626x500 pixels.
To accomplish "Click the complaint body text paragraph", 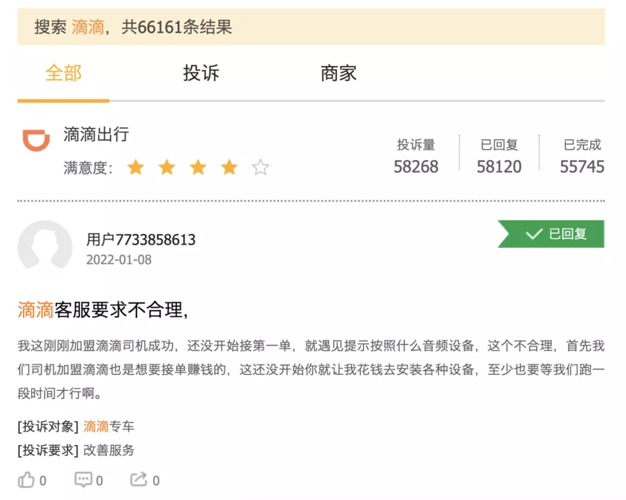I will (x=311, y=370).
